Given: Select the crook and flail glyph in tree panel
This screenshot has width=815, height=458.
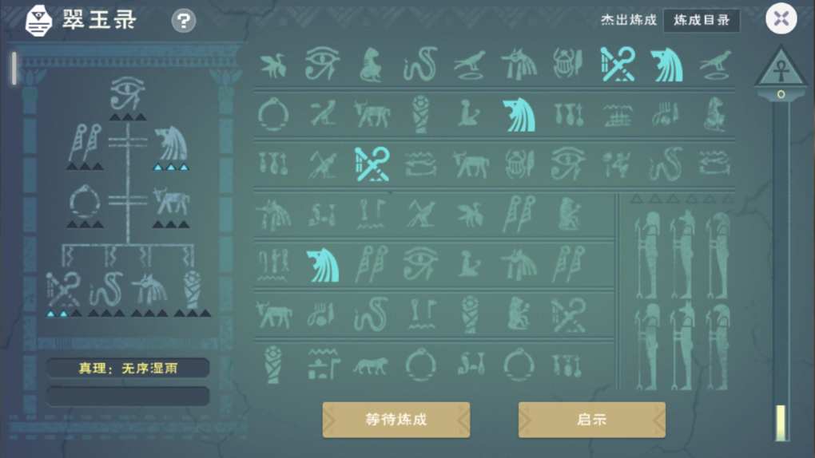Looking at the screenshot, I should click(62, 288).
